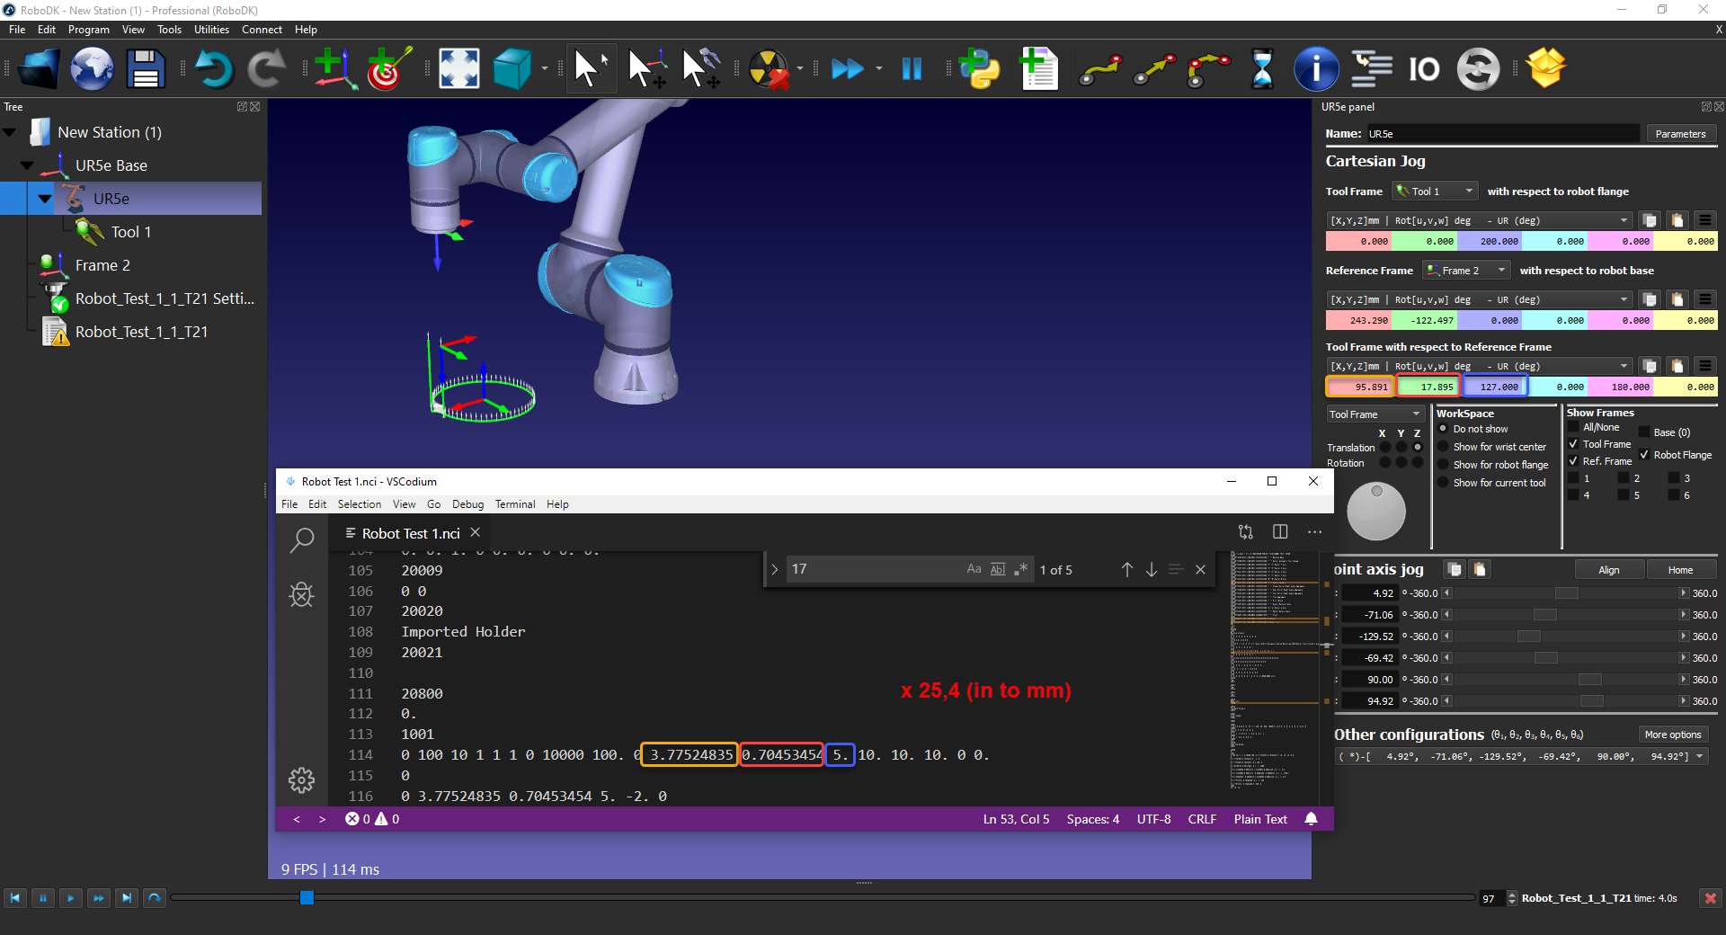Select 'Show for wrist center' workspace option

coord(1444,447)
